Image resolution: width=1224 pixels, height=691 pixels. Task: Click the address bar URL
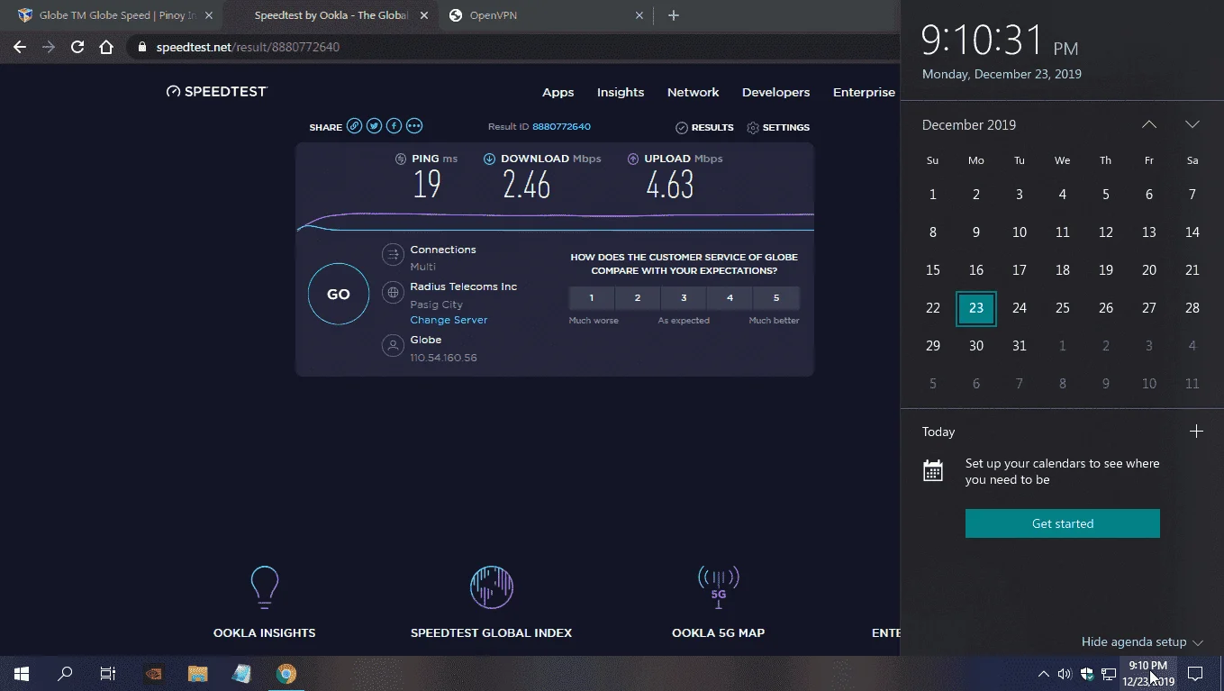pos(248,47)
